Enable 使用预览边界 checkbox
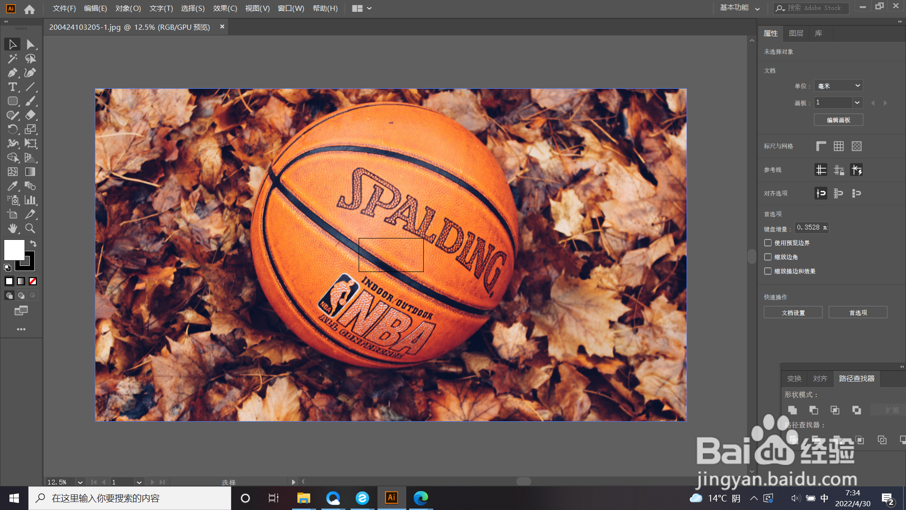Image resolution: width=906 pixels, height=510 pixels. pyautogui.click(x=768, y=243)
